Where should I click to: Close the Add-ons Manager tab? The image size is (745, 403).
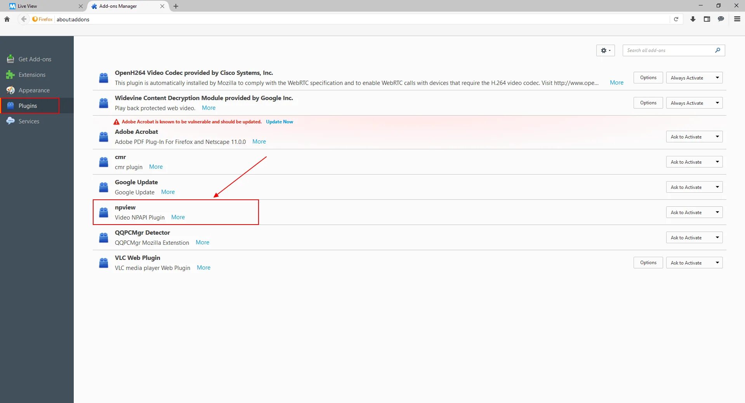(x=162, y=6)
